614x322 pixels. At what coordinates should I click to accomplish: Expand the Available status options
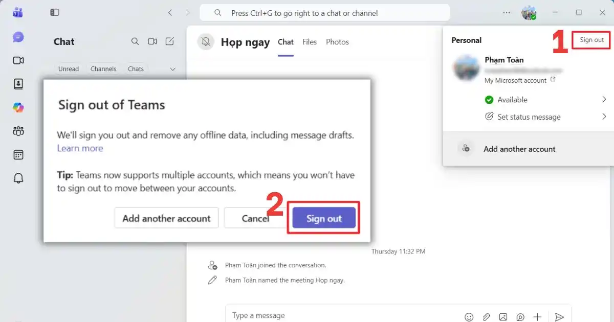(x=604, y=99)
